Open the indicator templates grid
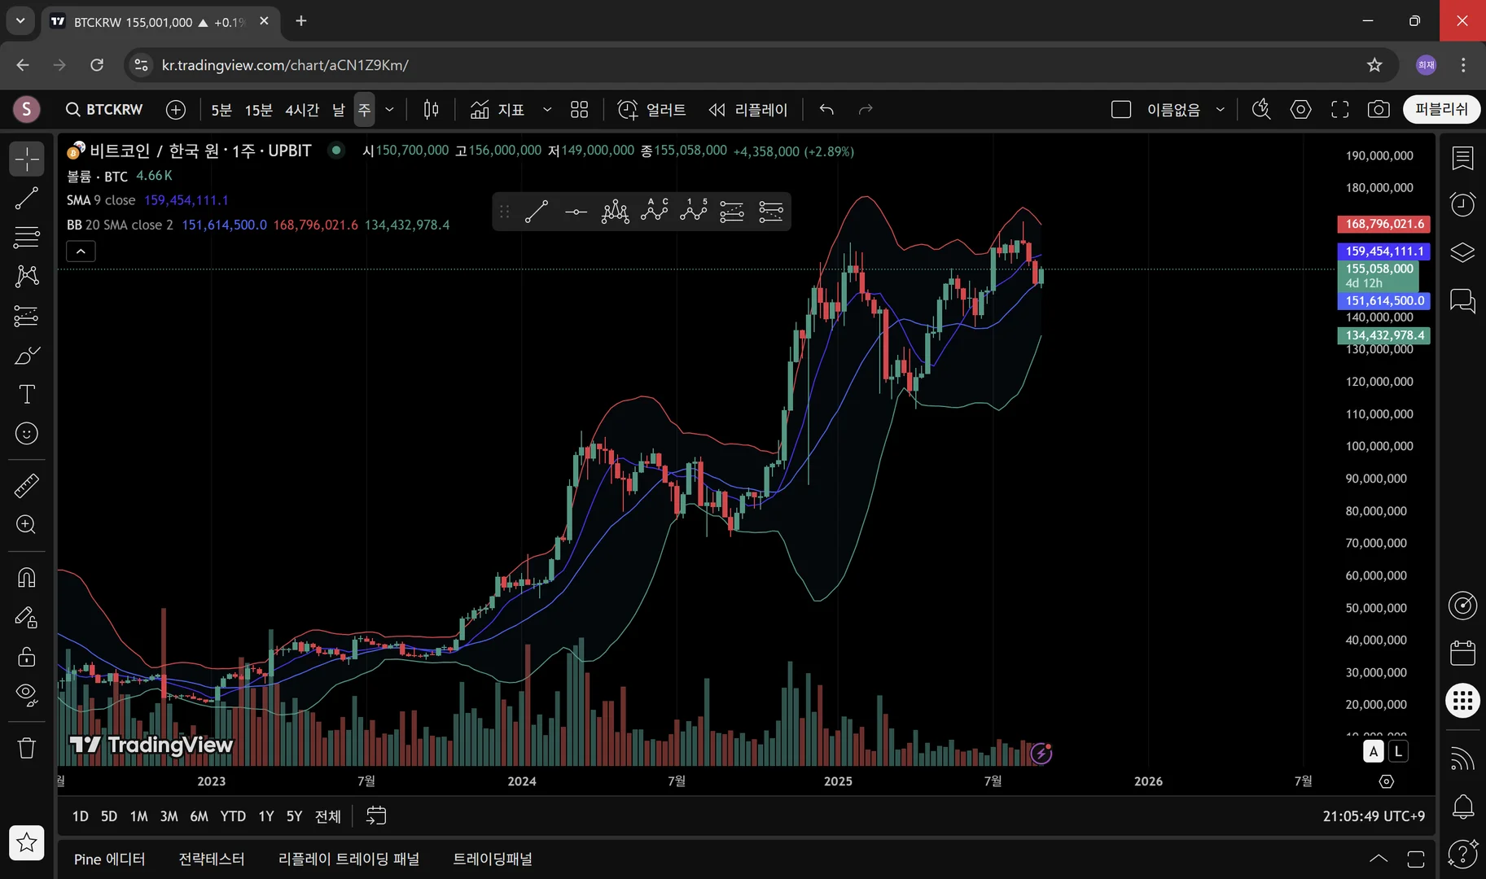 579,110
